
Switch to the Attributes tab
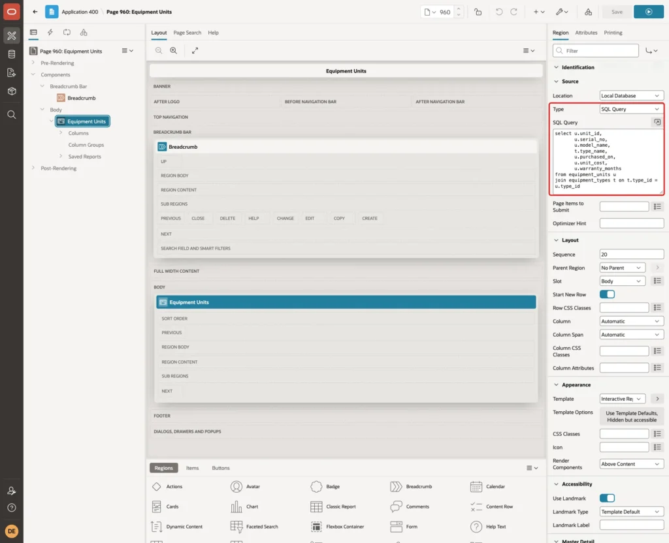tap(586, 33)
